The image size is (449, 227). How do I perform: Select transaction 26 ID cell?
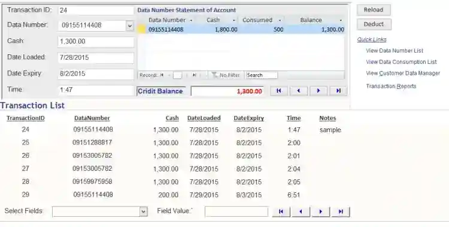[26, 155]
